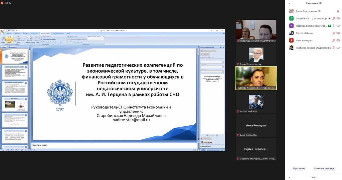Open the Animation ribbon tab
Image resolution: width=342 pixels, height=180 pixels.
coord(34,34)
